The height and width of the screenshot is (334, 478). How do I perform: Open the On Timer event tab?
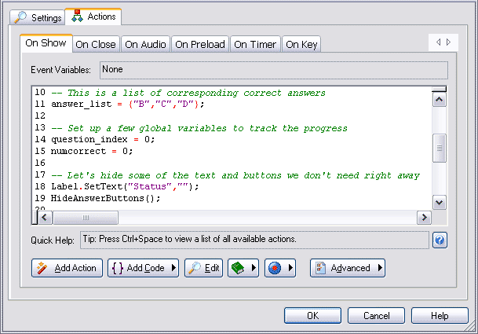tap(255, 45)
